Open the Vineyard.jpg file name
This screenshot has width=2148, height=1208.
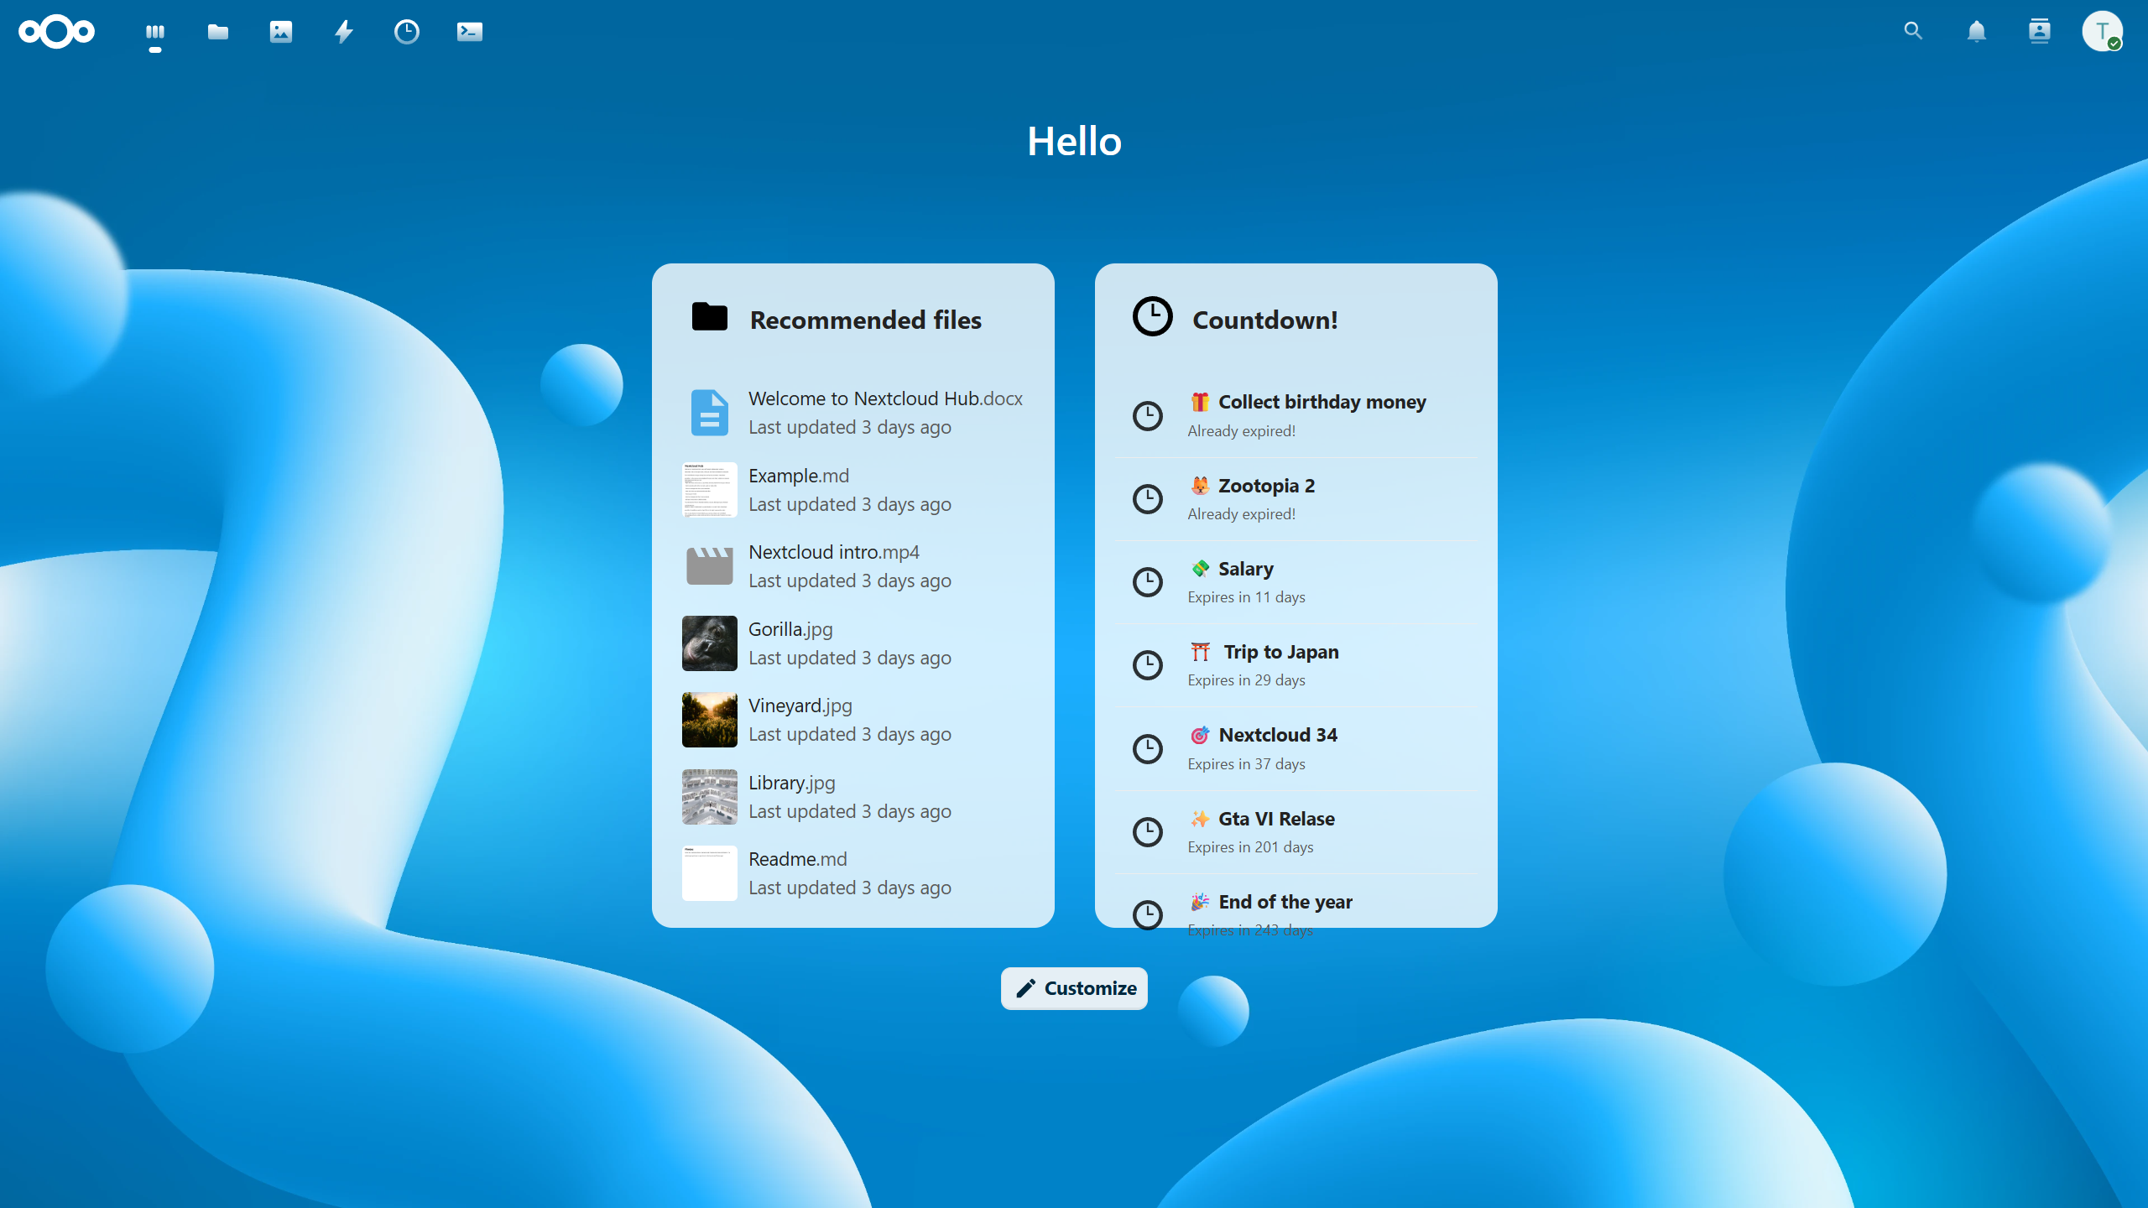(x=800, y=706)
